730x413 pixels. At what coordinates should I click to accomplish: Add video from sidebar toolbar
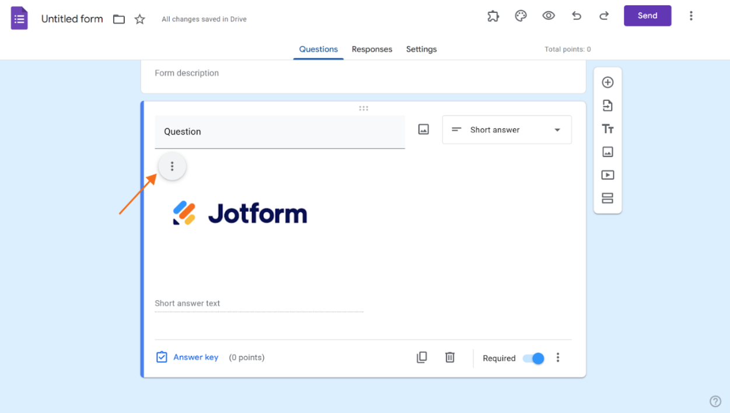[607, 175]
